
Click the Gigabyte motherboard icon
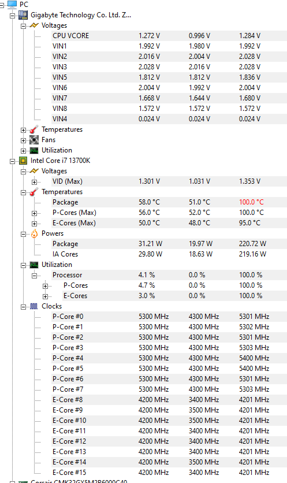pos(23,15)
